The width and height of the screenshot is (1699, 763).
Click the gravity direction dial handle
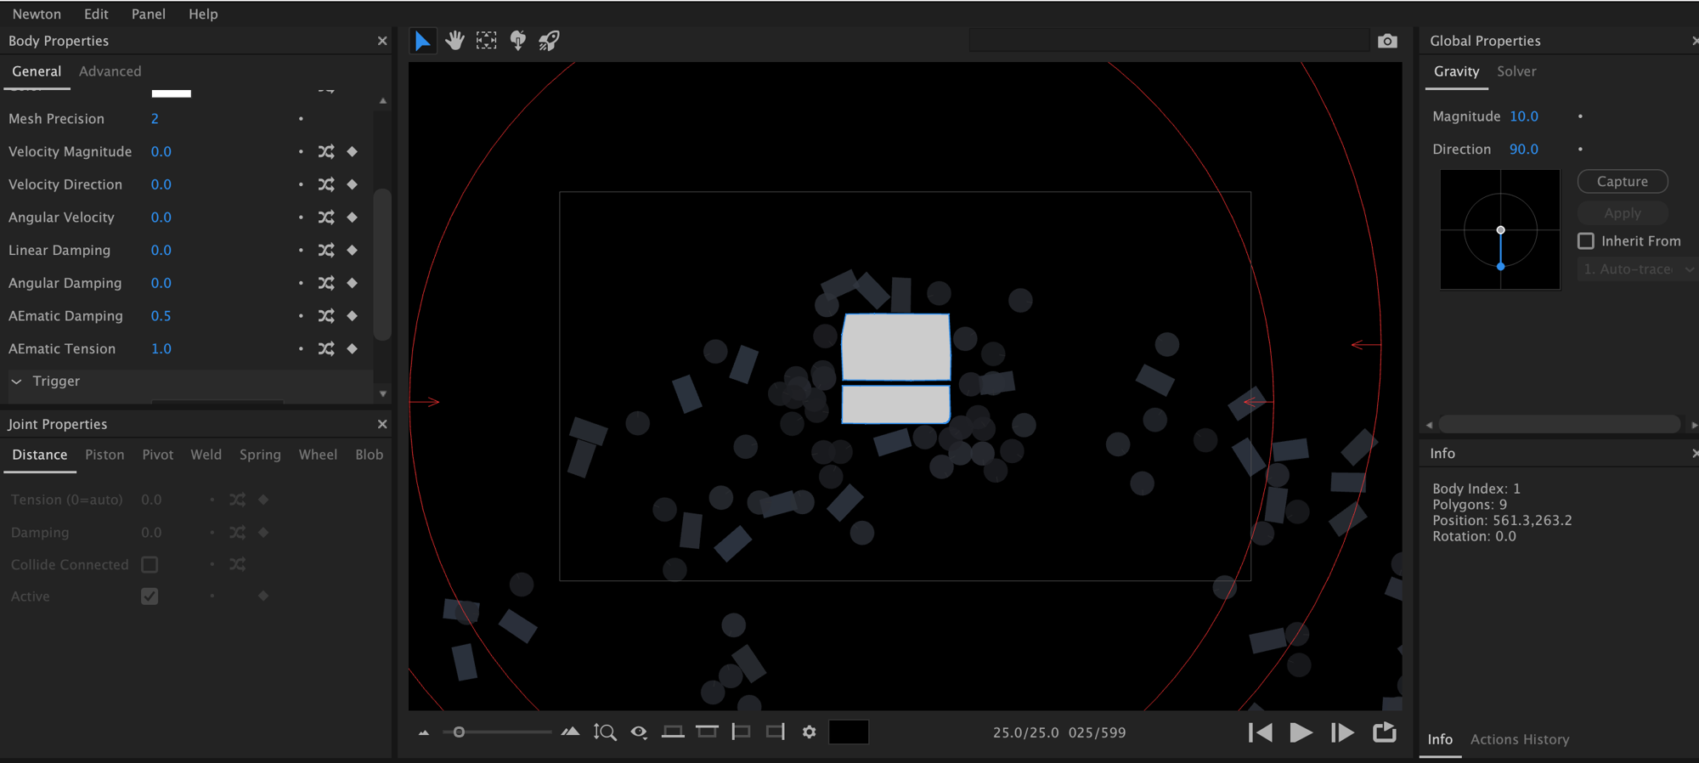click(1501, 267)
